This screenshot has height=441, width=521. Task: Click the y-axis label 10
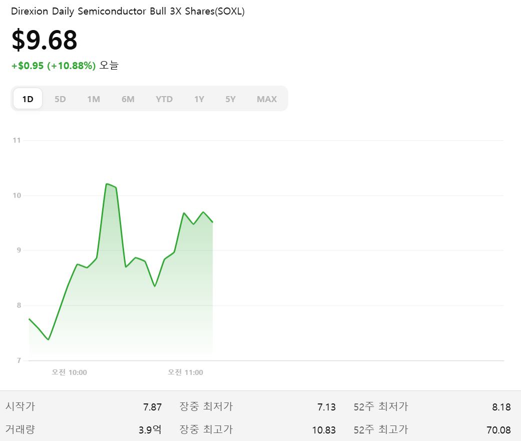17,195
